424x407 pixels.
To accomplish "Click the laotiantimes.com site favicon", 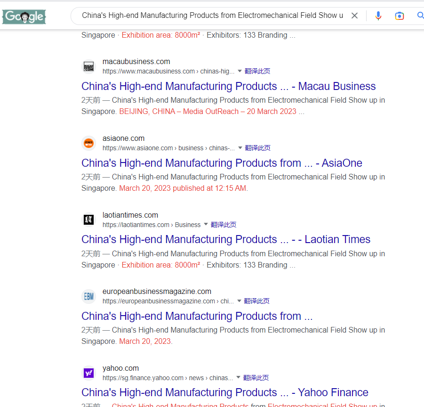I will [88, 220].
